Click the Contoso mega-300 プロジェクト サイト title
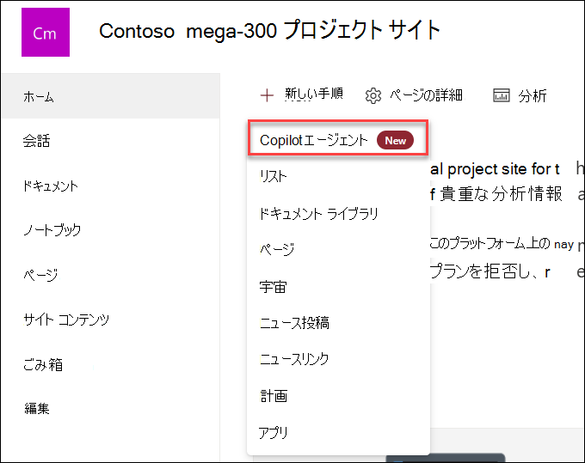This screenshot has width=585, height=463. coord(269,31)
